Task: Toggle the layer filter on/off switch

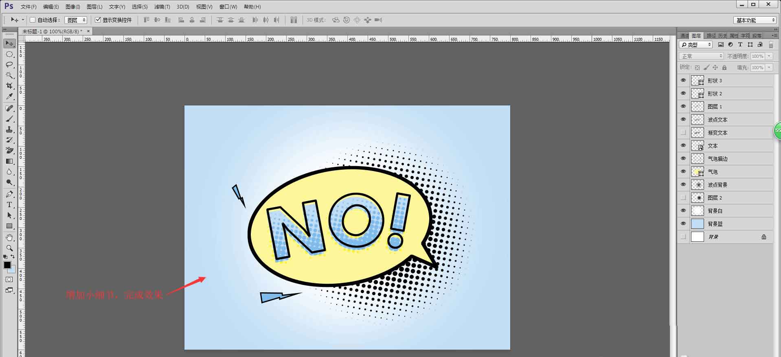Action: tap(771, 45)
